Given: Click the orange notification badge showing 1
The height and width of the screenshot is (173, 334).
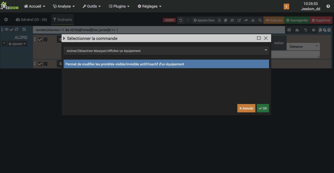Looking at the screenshot, I should tap(286, 7).
